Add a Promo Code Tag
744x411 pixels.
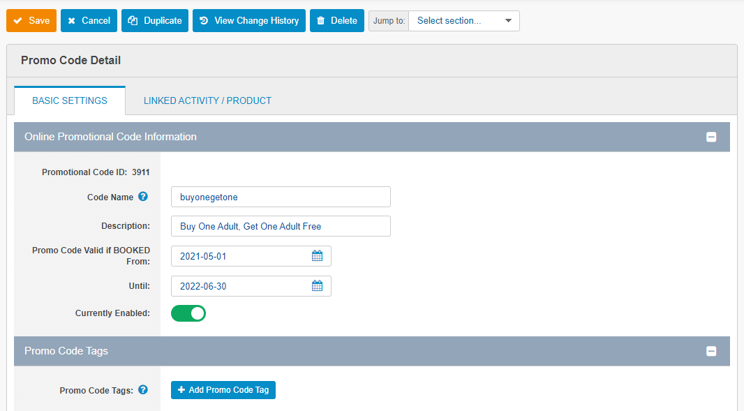tap(223, 390)
